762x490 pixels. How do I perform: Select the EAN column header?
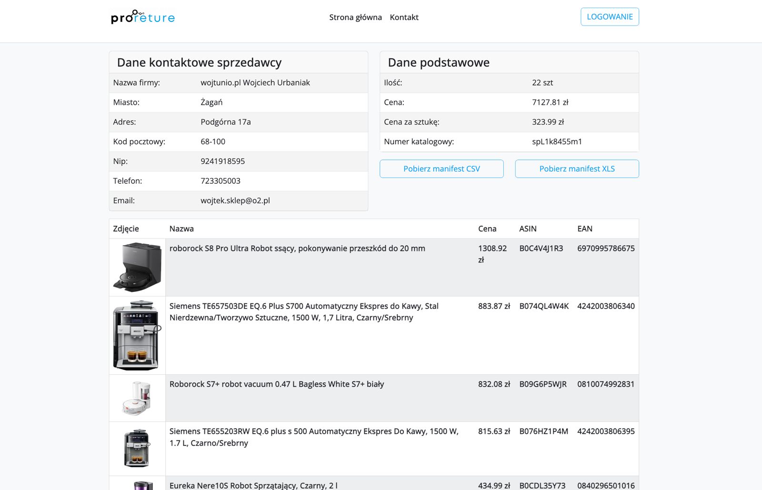585,229
